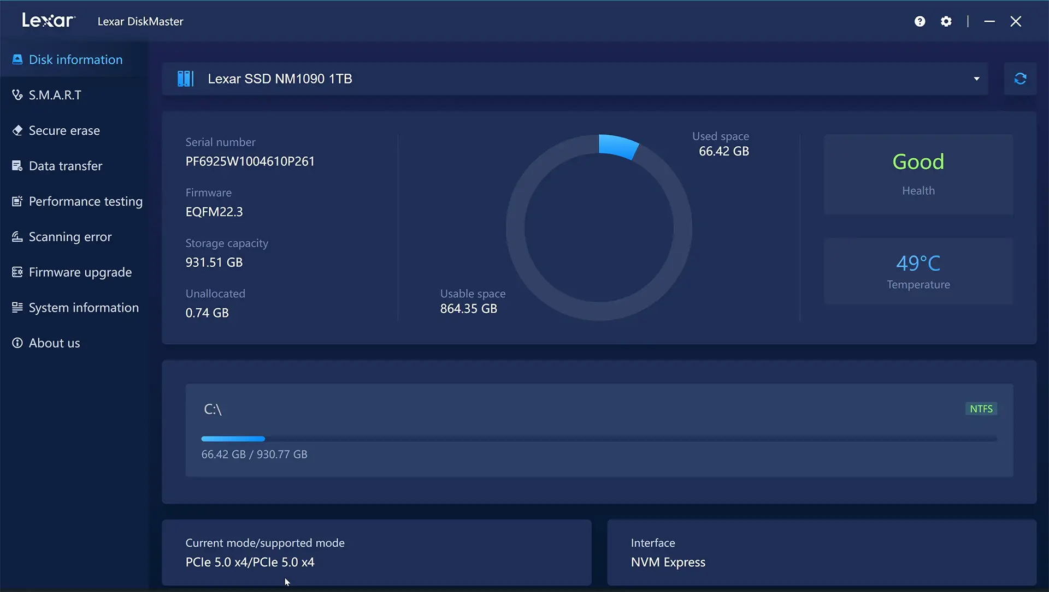
Task: Click the S.M.A.R.T stethoscope icon
Action: [17, 95]
